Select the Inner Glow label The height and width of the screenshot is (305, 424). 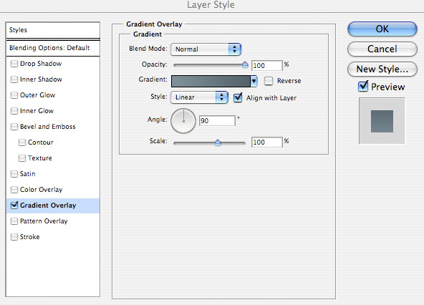click(x=37, y=111)
